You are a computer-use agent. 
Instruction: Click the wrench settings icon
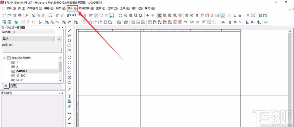(x=27, y=16)
